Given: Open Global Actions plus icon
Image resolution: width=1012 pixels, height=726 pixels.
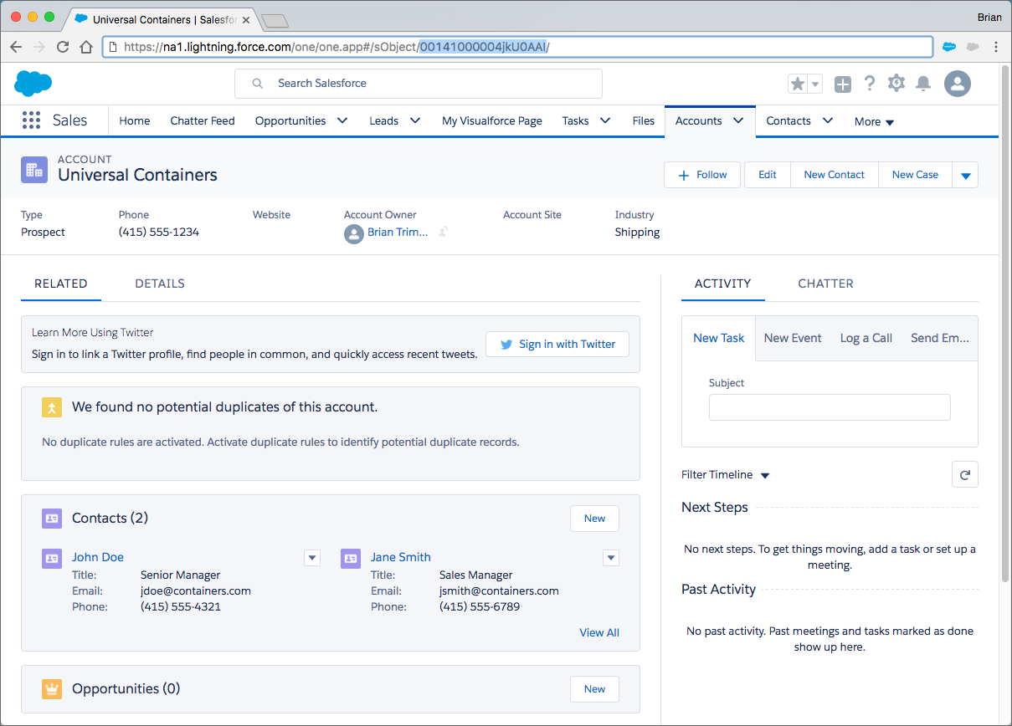Looking at the screenshot, I should point(843,84).
